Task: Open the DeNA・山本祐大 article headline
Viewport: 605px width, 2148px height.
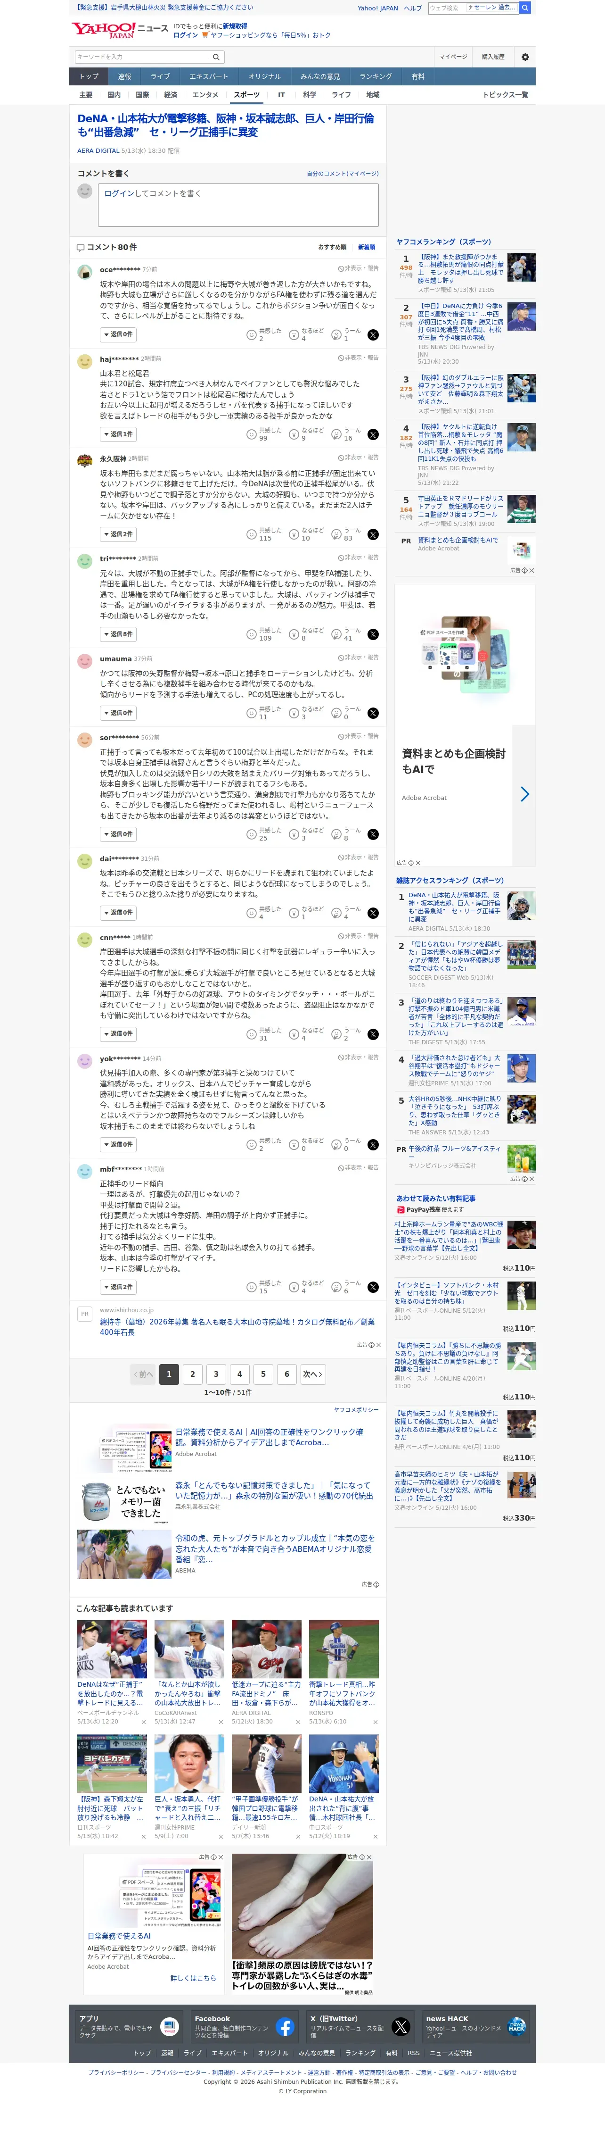Action: click(x=226, y=125)
